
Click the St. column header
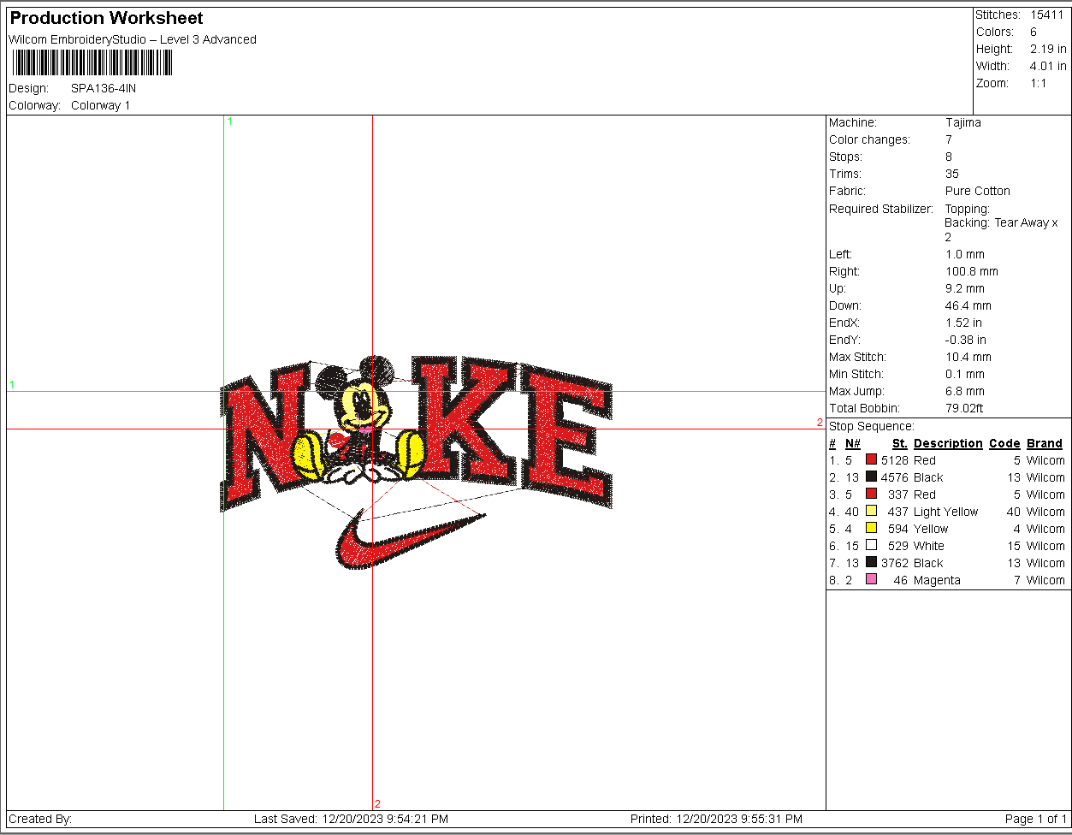(x=899, y=443)
